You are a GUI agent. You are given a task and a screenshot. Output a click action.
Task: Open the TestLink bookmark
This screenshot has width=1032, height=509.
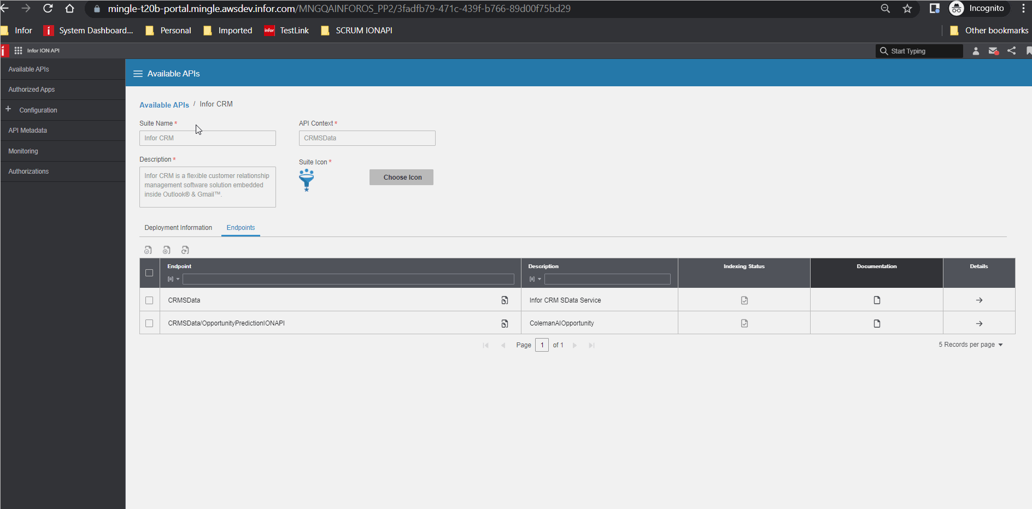point(287,31)
